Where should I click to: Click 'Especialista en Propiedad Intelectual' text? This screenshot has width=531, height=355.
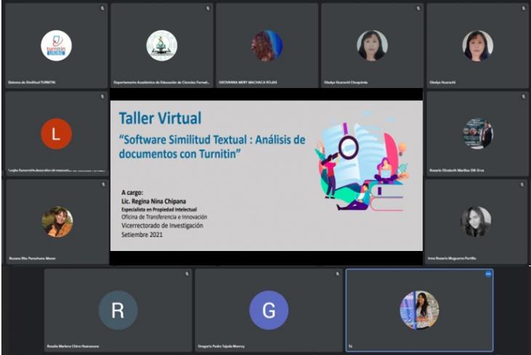(x=159, y=210)
